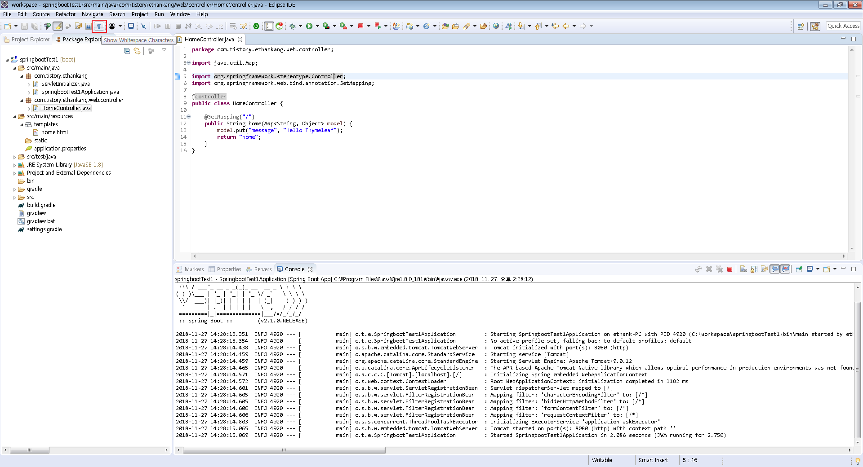This screenshot has height=467, width=863.
Task: Open dropdown next to Back arrow
Action: coord(574,26)
